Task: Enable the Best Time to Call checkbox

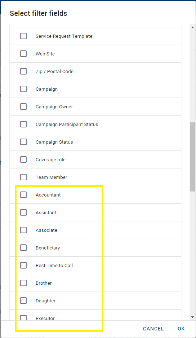Action: tap(23, 265)
